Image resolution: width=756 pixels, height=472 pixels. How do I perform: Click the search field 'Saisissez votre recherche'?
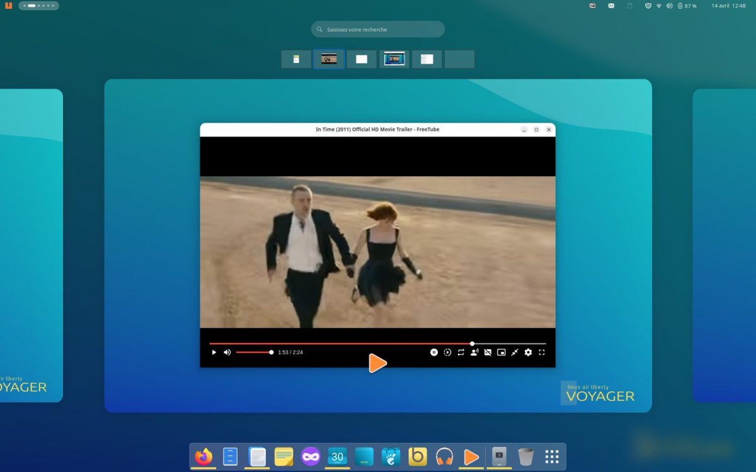pyautogui.click(x=378, y=30)
